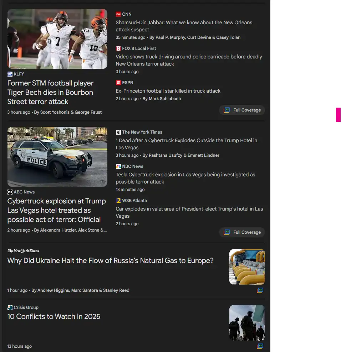Image resolution: width=341 pixels, height=352 pixels.
Task: Click 'FOX 8 Local First' source name
Action: tap(139, 48)
